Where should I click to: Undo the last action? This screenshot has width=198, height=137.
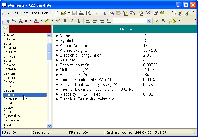click(97, 13)
